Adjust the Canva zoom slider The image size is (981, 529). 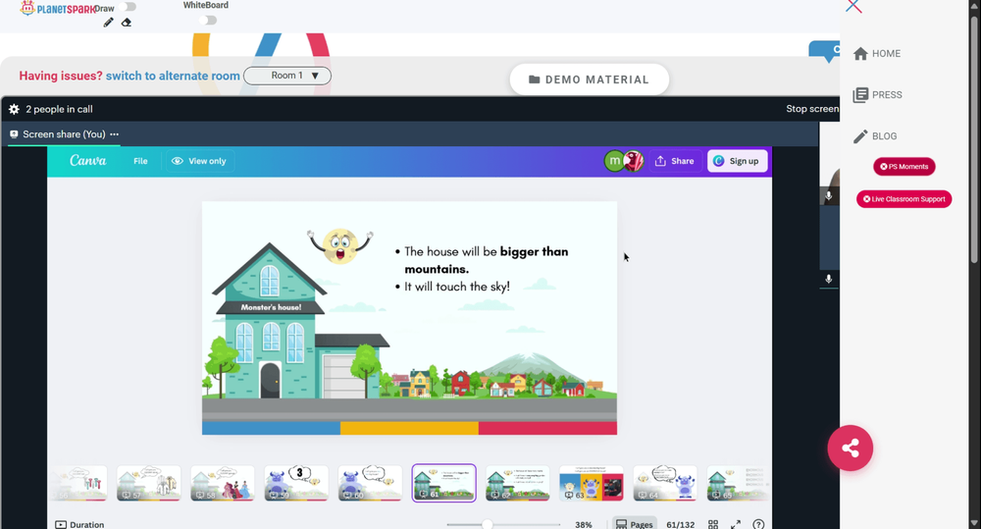click(487, 524)
